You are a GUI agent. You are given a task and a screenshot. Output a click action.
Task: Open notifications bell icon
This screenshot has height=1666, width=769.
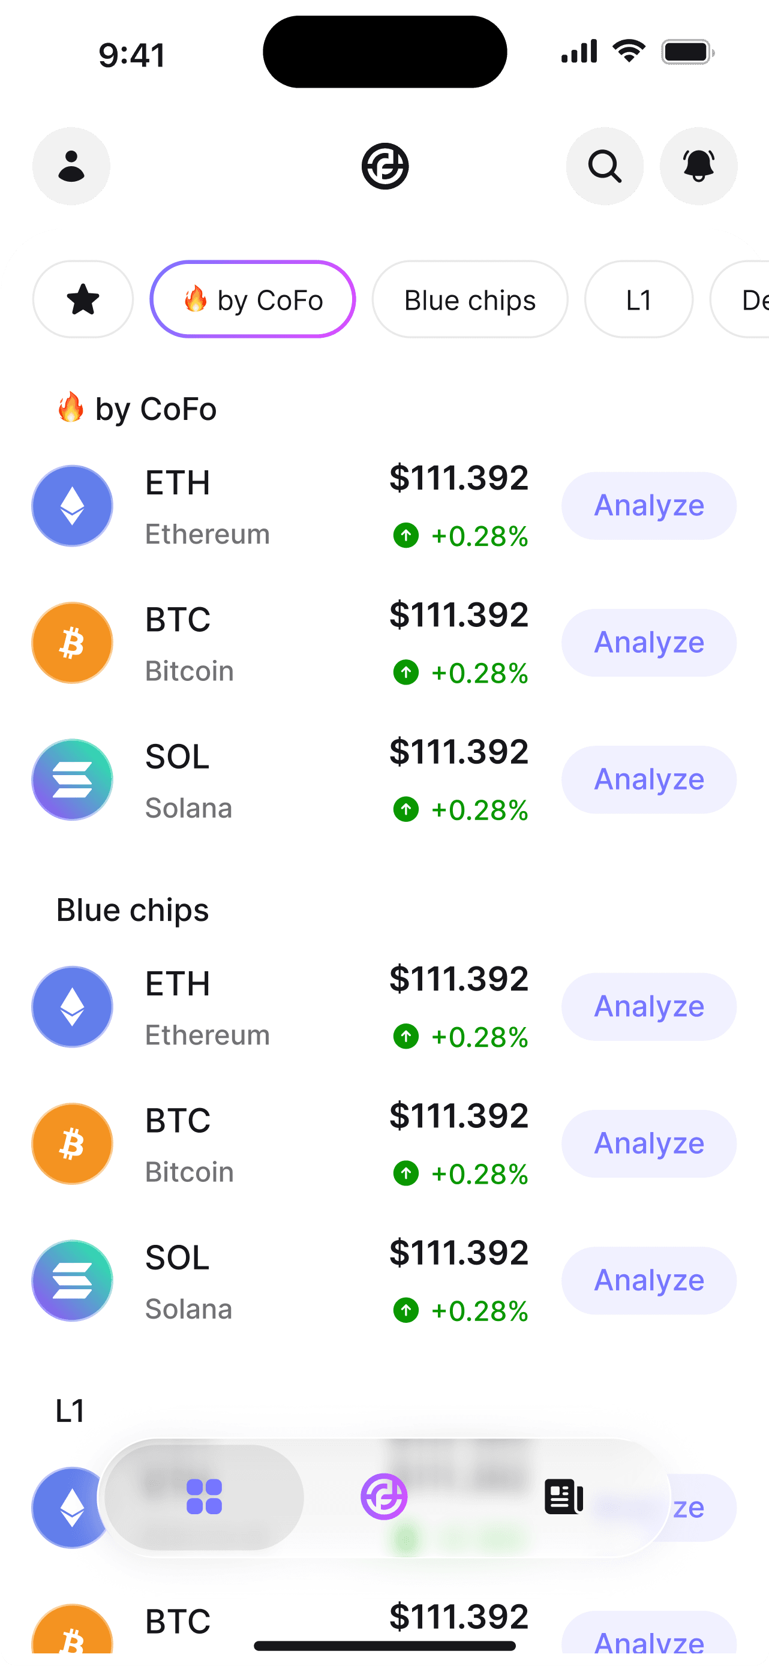point(698,166)
